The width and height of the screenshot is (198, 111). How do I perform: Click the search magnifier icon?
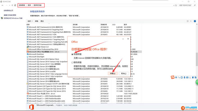[x=195, y=5]
